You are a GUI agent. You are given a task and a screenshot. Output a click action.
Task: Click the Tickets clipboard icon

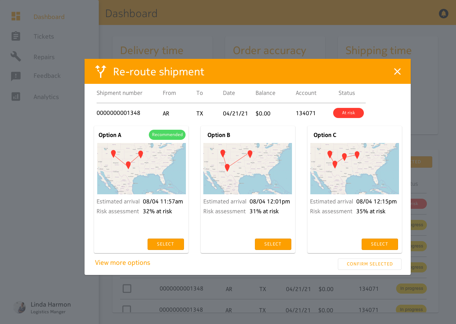point(16,36)
